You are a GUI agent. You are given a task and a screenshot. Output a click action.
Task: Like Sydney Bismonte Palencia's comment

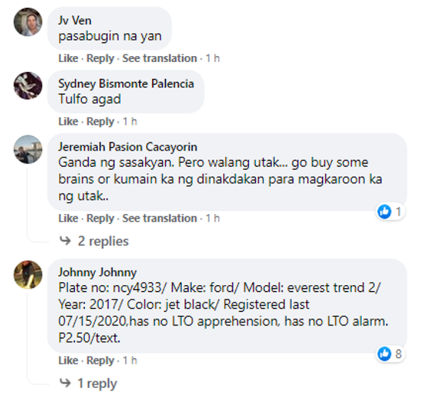pyautogui.click(x=68, y=122)
